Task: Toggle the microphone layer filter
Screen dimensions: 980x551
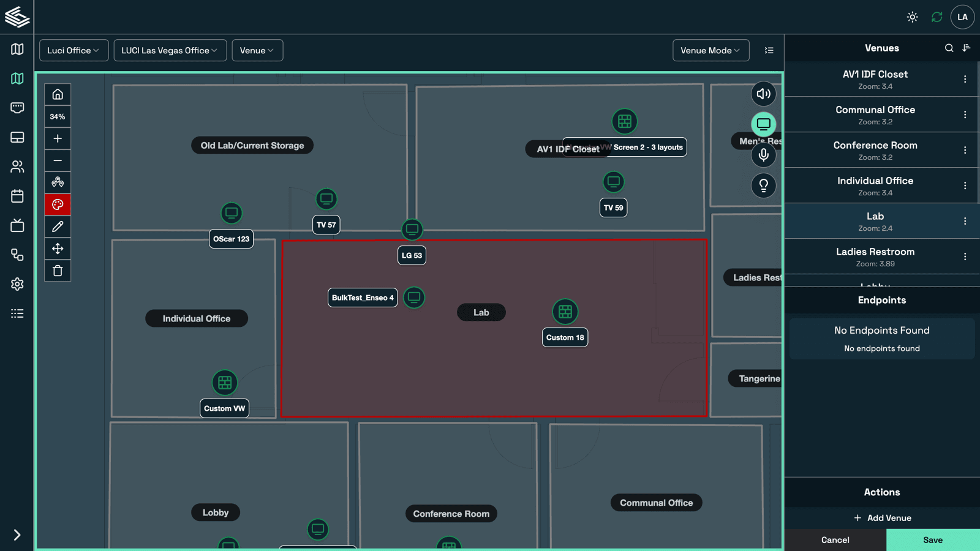Action: coord(763,155)
